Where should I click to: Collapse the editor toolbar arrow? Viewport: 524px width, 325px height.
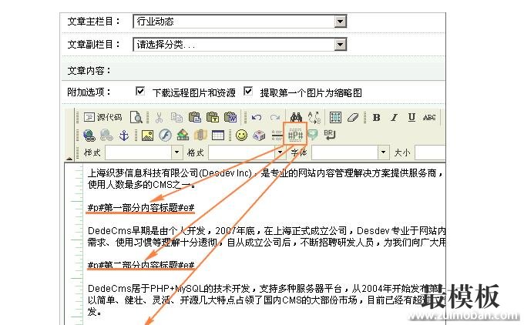point(69,159)
